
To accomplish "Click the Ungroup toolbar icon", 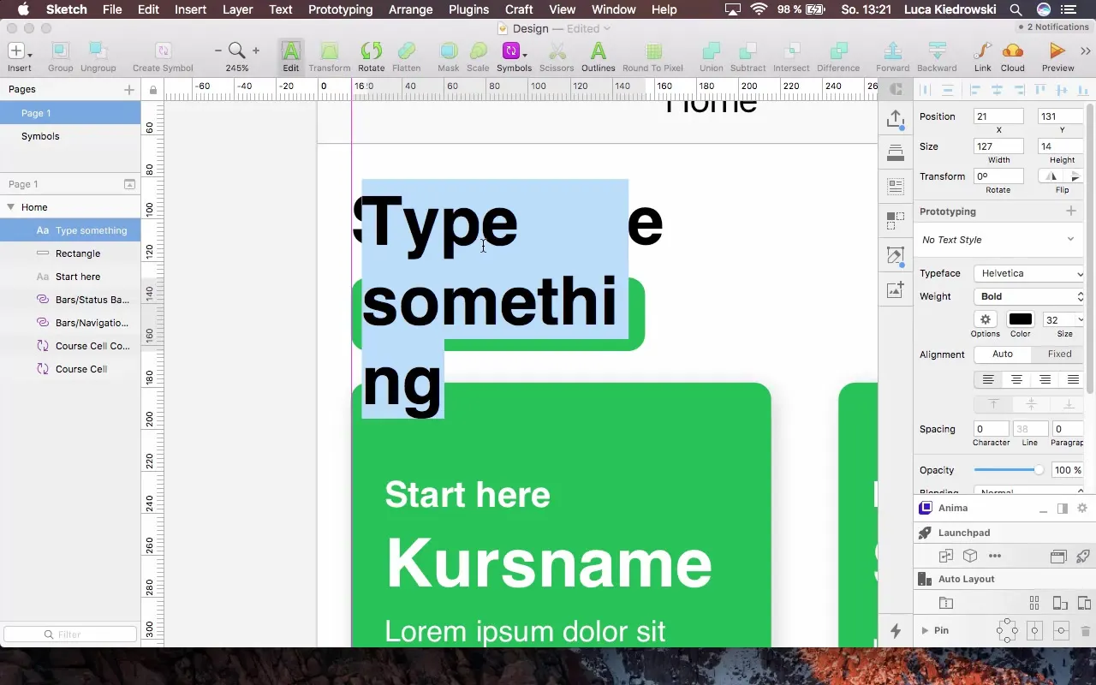I will (98, 51).
